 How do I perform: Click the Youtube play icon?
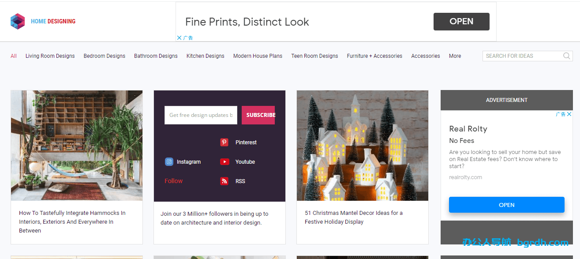225,162
